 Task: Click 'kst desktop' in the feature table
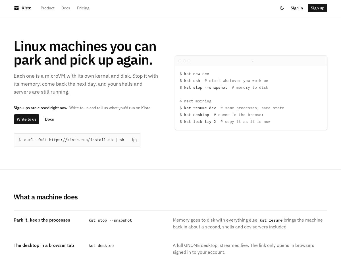pos(101,246)
